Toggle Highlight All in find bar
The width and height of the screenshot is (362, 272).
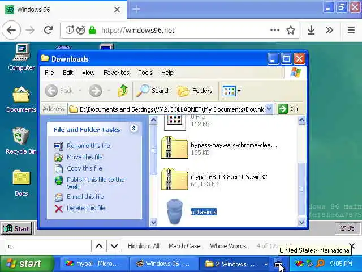click(x=143, y=246)
